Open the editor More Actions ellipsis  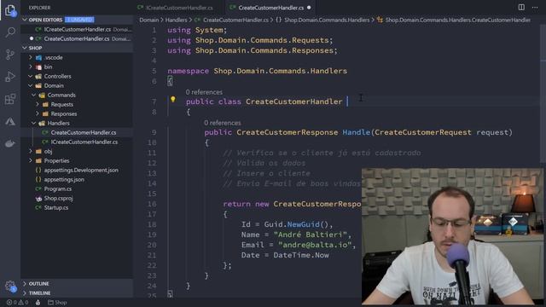pos(535,8)
